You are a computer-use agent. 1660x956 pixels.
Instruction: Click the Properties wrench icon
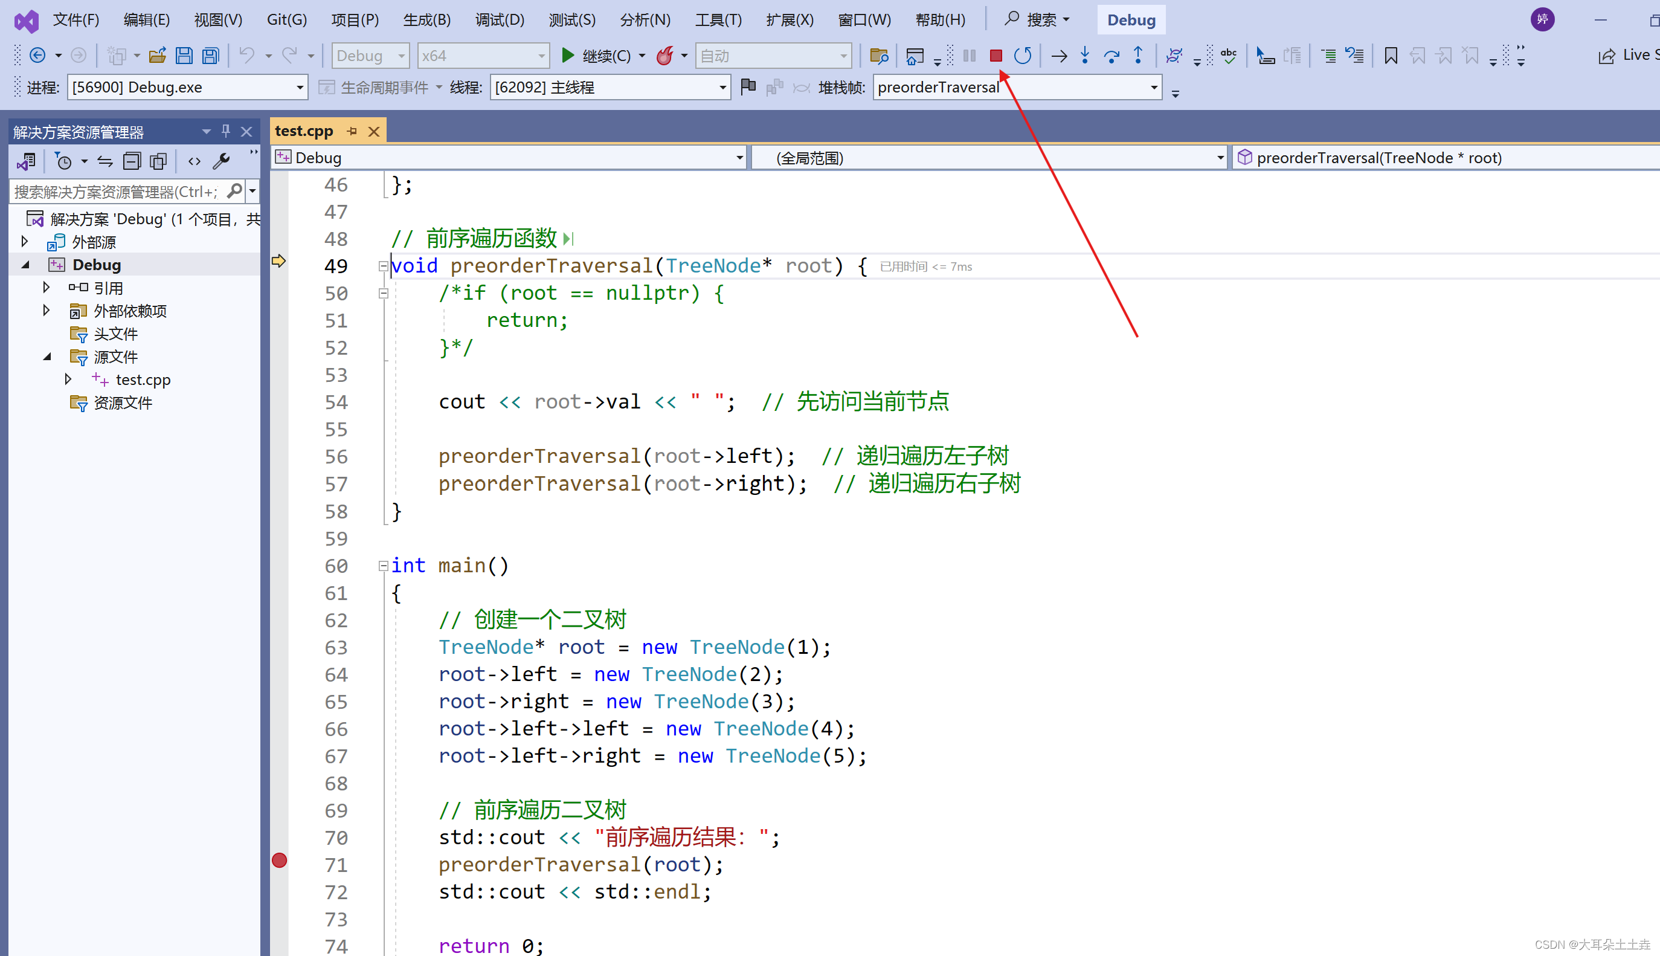coord(222,161)
